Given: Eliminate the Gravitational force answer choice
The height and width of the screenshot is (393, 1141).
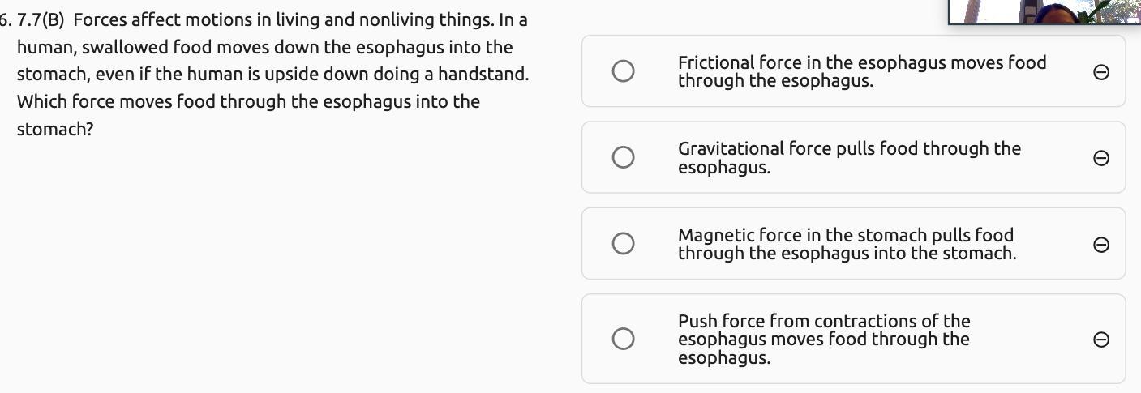Looking at the screenshot, I should tap(1100, 158).
